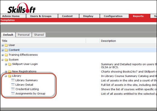Select the System tree item
The width and height of the screenshot is (157, 111).
click(x=14, y=60)
